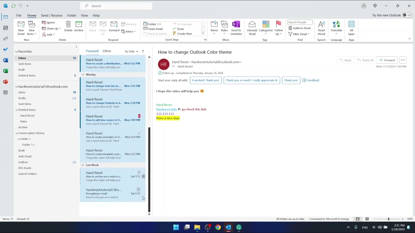Image resolution: width=415 pixels, height=233 pixels.
Task: Select the Focused inbox tab
Action: (92, 51)
